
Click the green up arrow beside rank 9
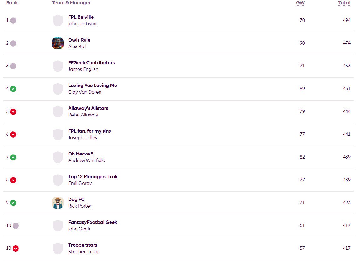point(13,203)
